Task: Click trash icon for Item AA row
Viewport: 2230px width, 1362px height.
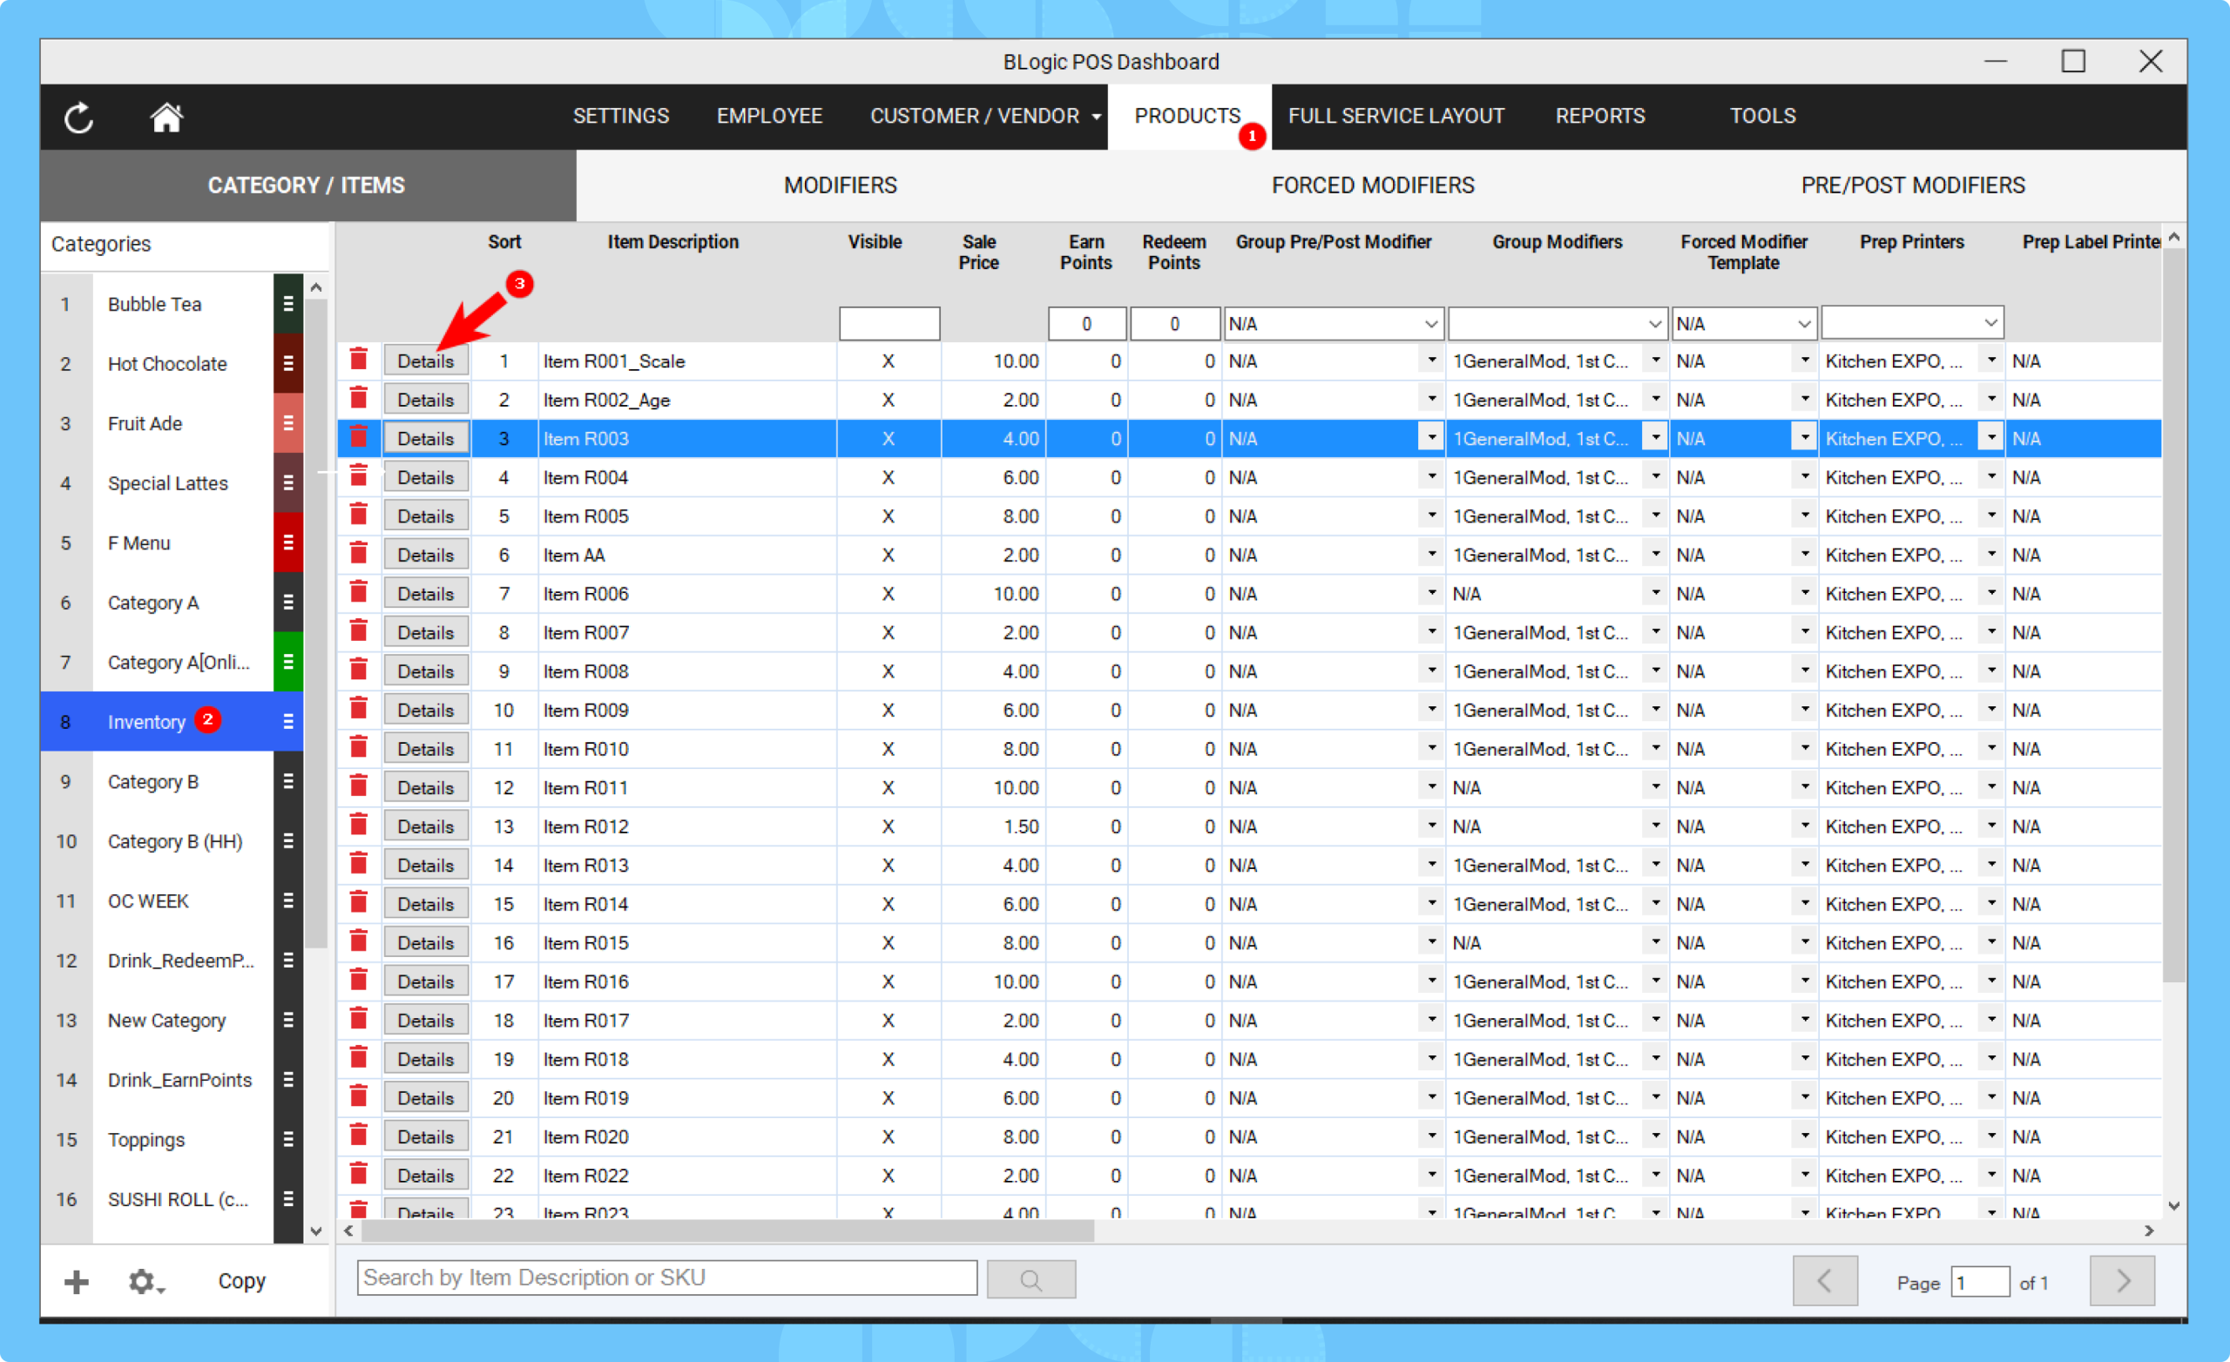Action: (359, 554)
